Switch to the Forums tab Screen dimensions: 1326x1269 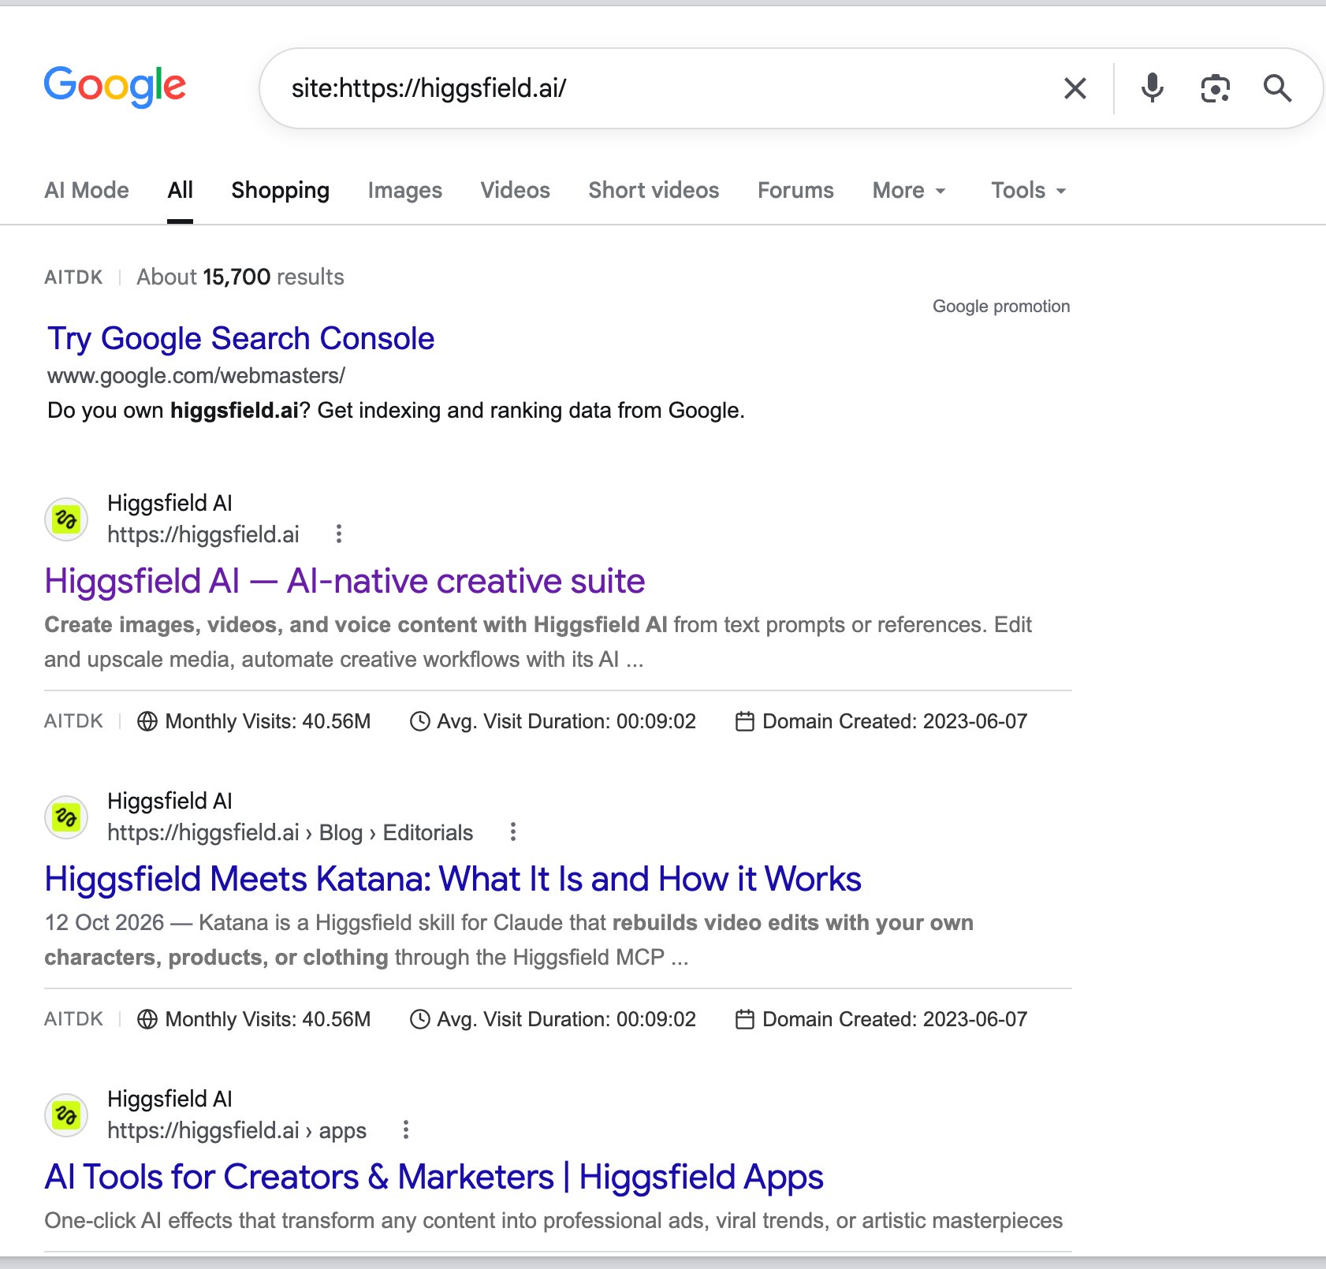795,191
